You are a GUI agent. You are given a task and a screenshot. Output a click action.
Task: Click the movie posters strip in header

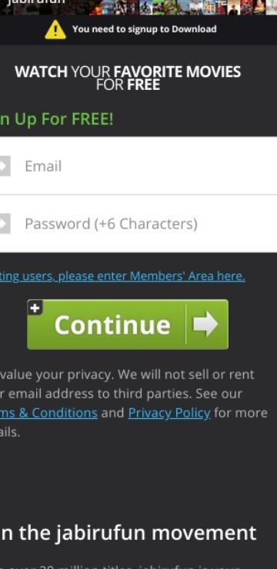[183, 7]
